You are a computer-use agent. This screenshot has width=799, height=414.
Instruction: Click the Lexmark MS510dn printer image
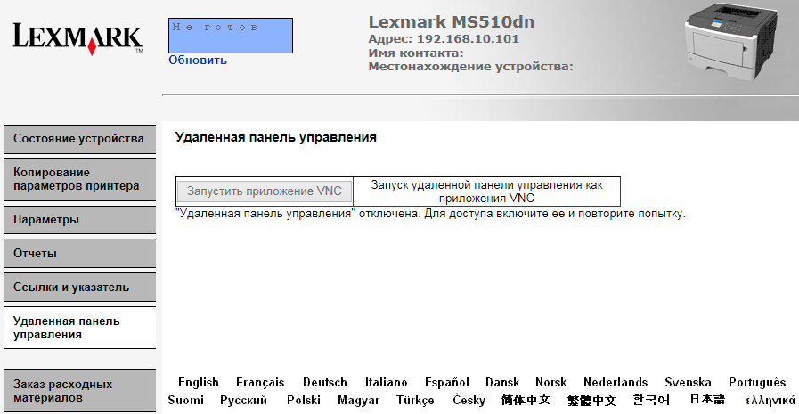[x=731, y=42]
